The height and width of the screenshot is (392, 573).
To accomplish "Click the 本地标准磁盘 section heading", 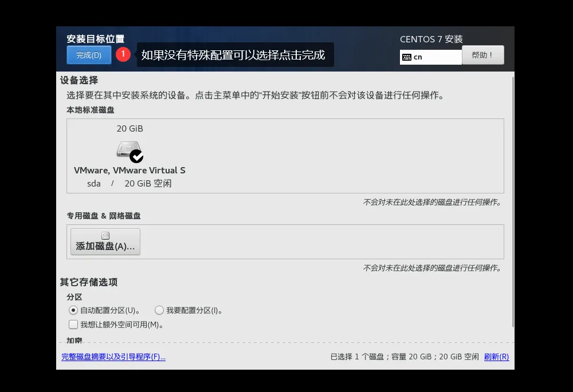I will tap(91, 110).
